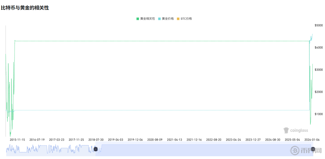Toggle the 黄金相关性 series label
The height and width of the screenshot is (159, 325).
click(147, 19)
